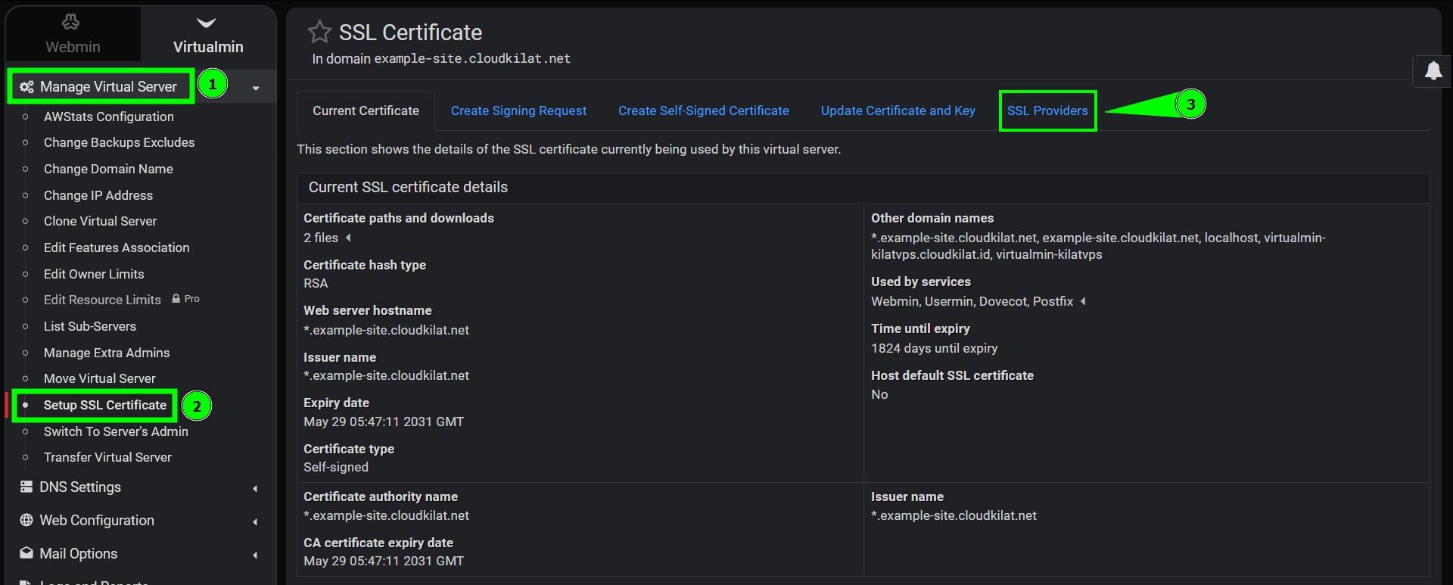This screenshot has width=1453, height=585.
Task: Expand the Used by services list arrow
Action: coord(1083,301)
